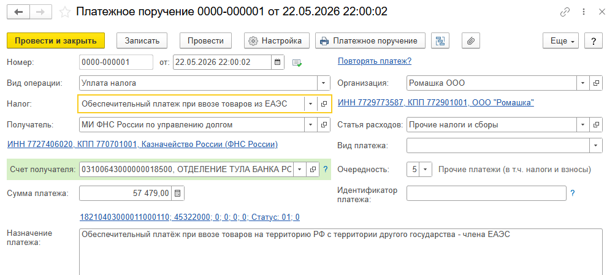615x275 pixels.
Task: Close the payment order window
Action: (602, 12)
